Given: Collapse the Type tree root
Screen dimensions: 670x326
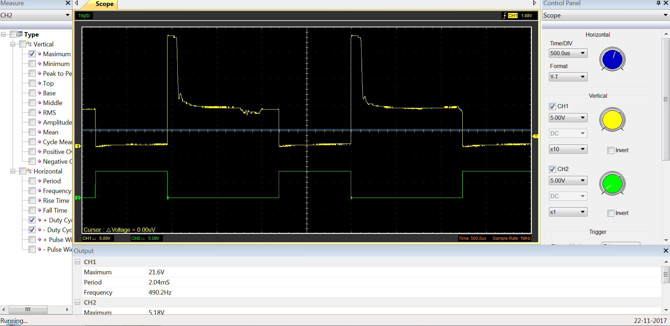Looking at the screenshot, I should [3, 34].
